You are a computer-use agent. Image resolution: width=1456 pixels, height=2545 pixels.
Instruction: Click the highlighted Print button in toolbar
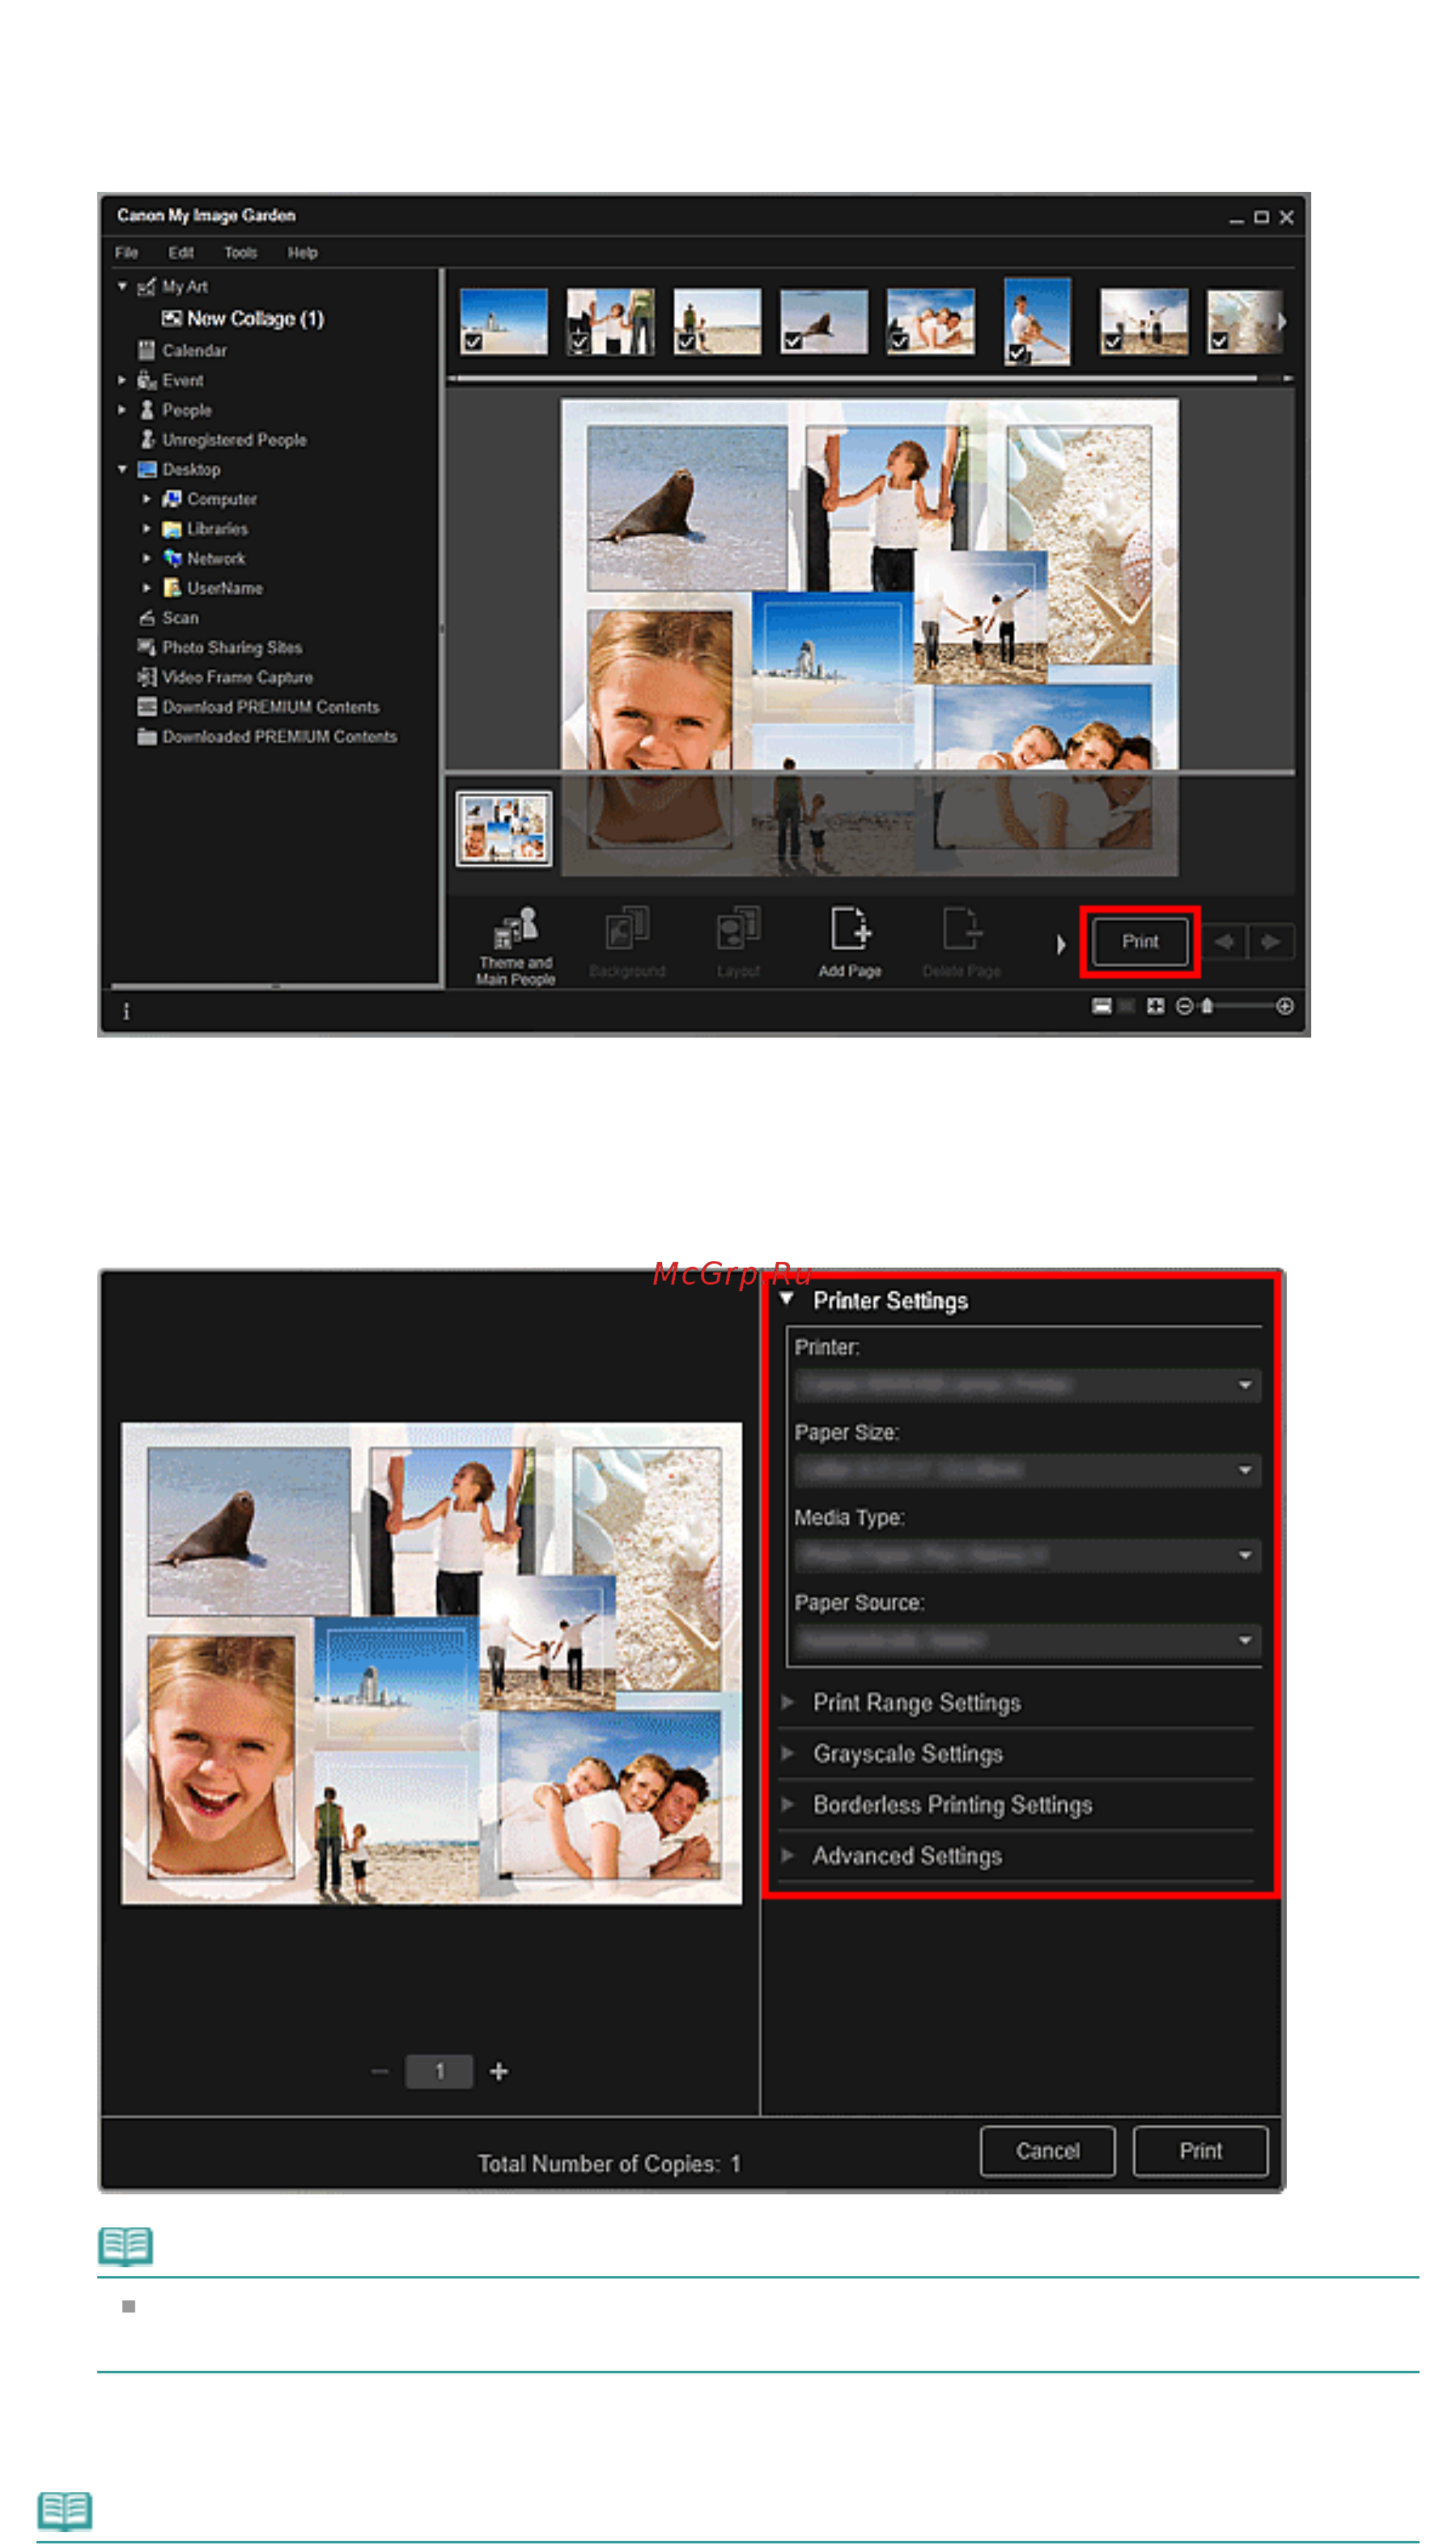coord(1139,942)
